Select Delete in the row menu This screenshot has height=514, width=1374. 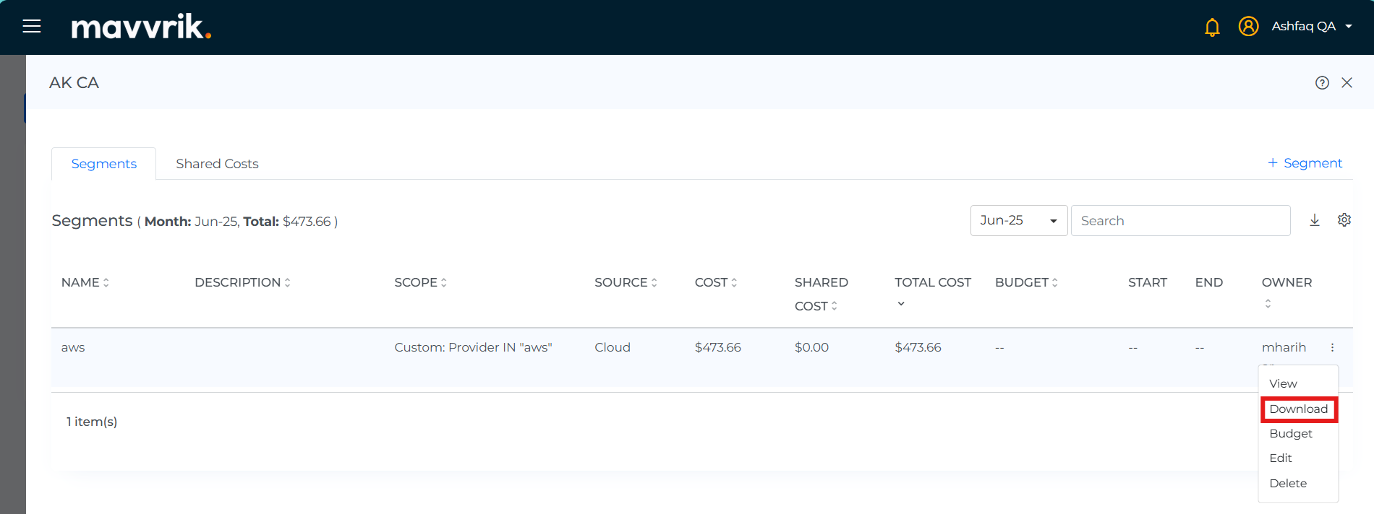1288,484
